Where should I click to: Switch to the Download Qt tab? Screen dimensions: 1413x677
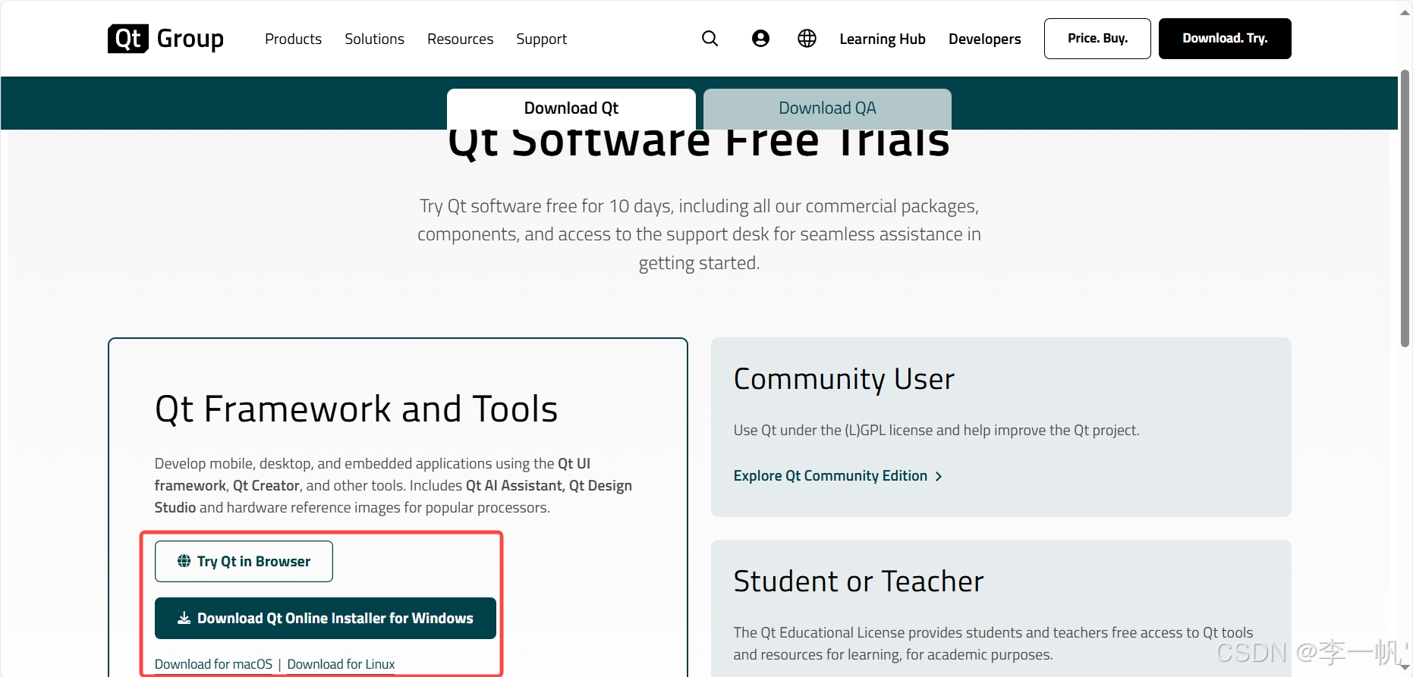(571, 108)
